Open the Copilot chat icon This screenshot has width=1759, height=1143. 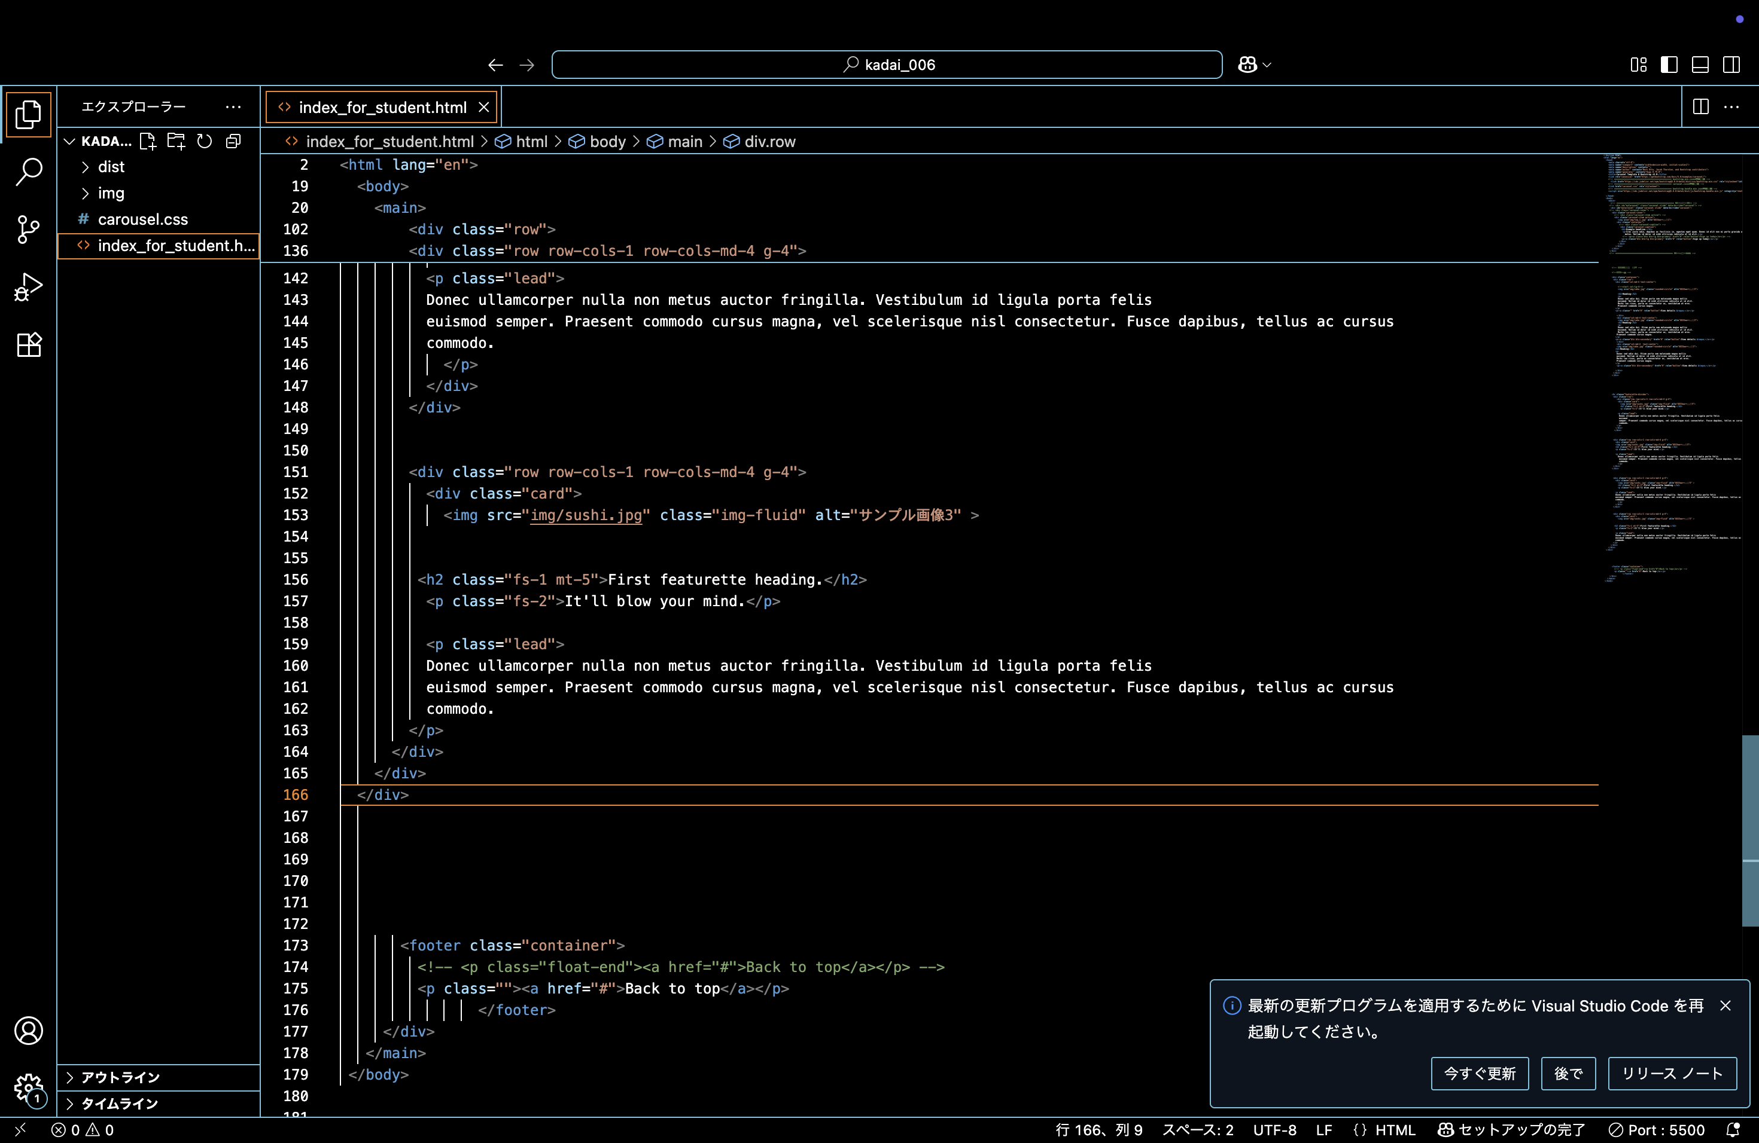pos(1247,65)
